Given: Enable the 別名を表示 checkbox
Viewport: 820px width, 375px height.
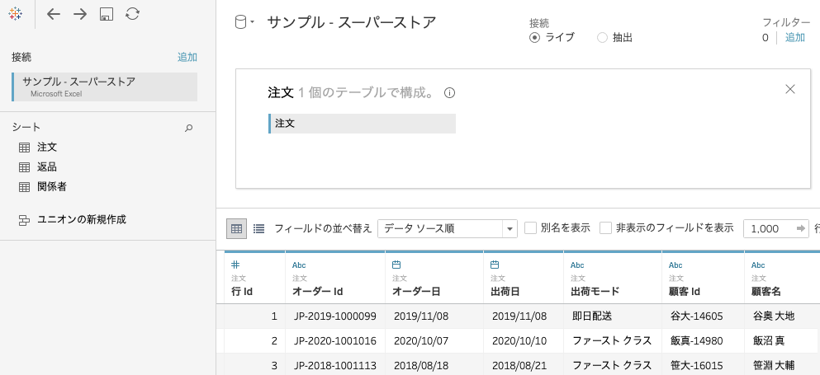Looking at the screenshot, I should [530, 228].
